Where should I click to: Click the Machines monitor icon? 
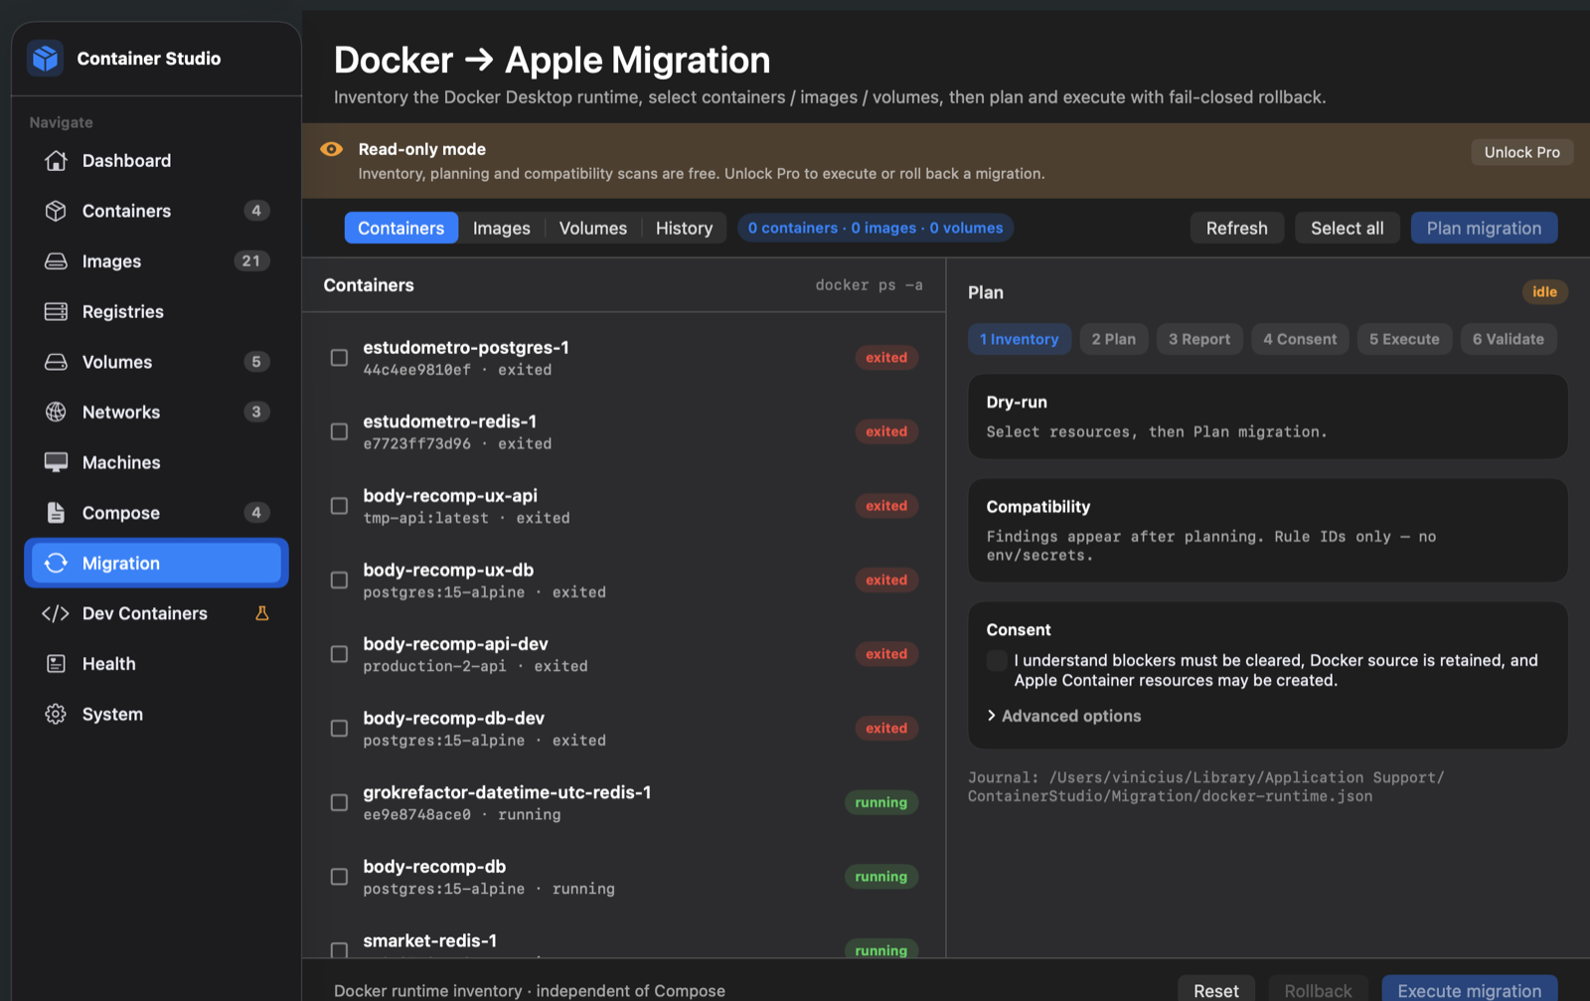56,462
